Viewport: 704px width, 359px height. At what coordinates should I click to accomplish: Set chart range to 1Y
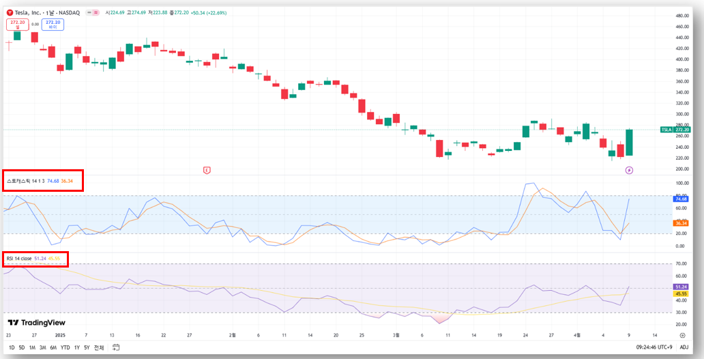(77, 347)
